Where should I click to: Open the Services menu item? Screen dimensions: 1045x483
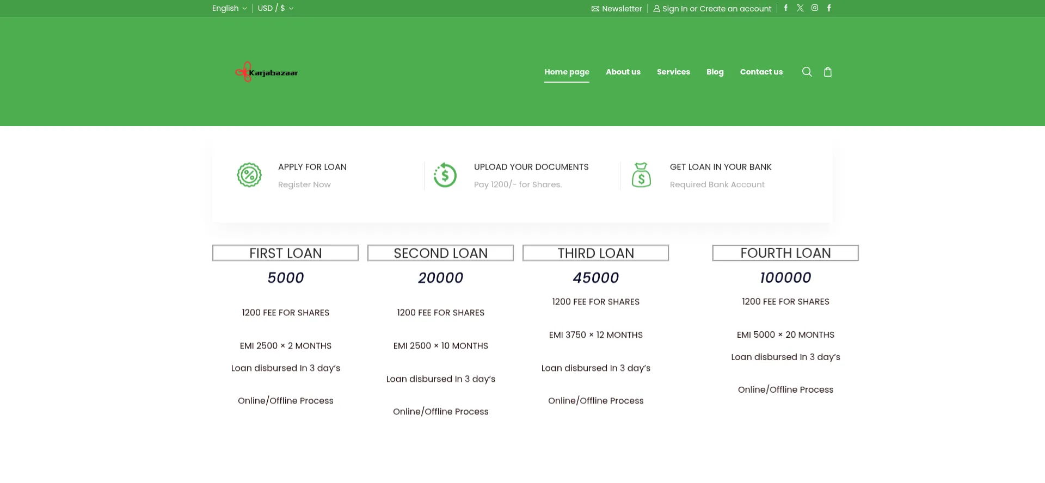[x=673, y=72]
